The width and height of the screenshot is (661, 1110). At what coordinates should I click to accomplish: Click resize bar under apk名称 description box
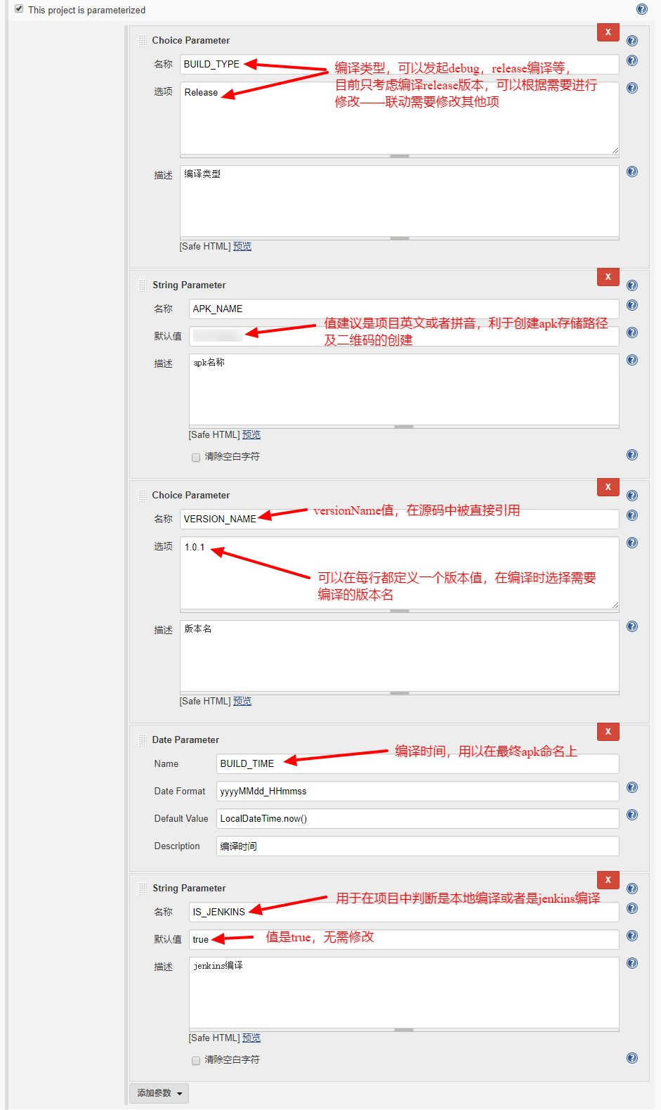[x=404, y=427]
